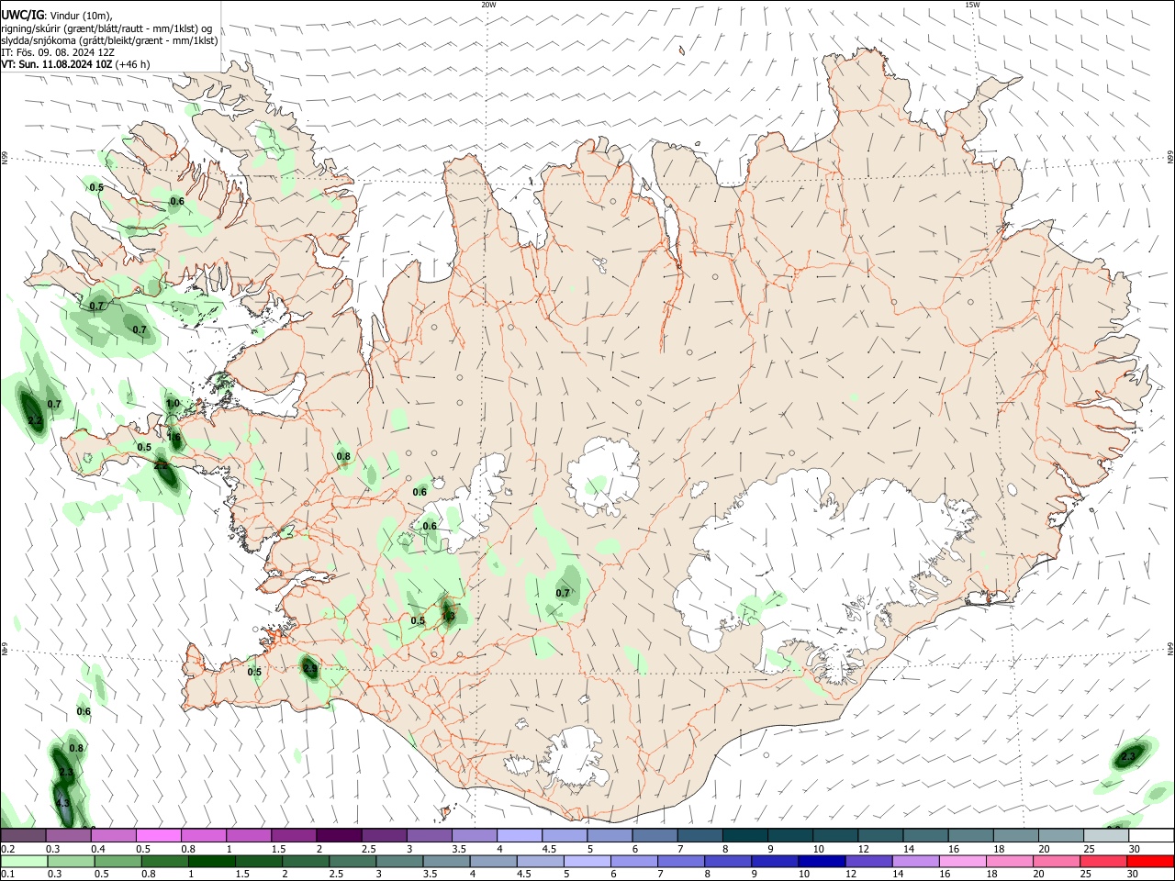Pick lower legend violet swatch between 14 and 16
The height and width of the screenshot is (881, 1175).
click(916, 861)
